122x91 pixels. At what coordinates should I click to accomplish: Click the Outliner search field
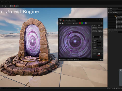pos(117,10)
